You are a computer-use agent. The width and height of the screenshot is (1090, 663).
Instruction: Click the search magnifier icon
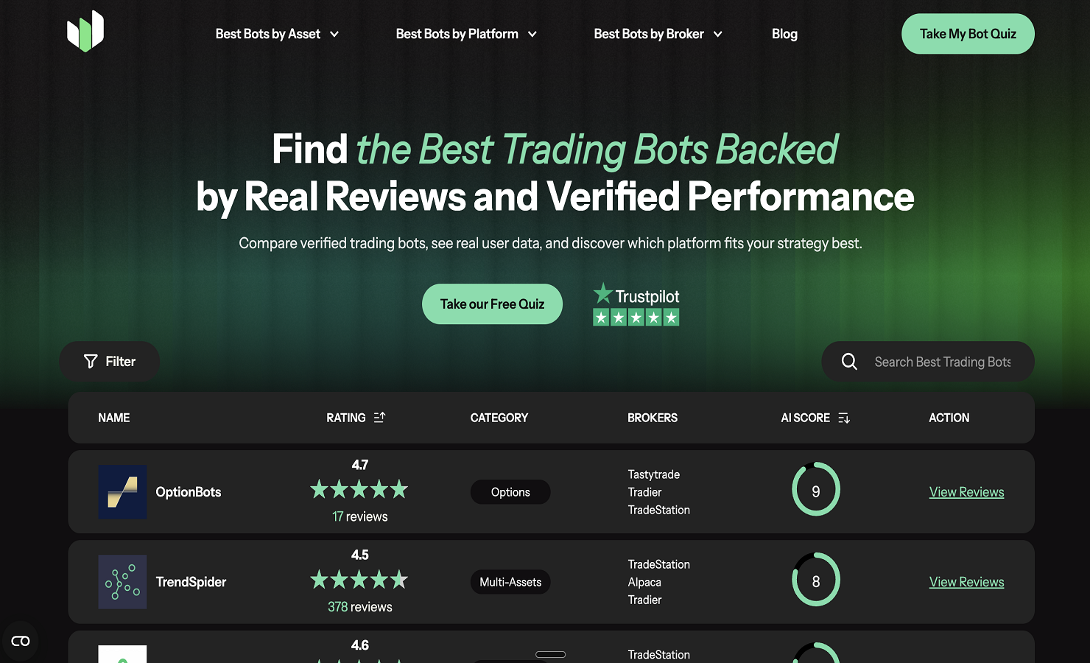click(x=848, y=361)
